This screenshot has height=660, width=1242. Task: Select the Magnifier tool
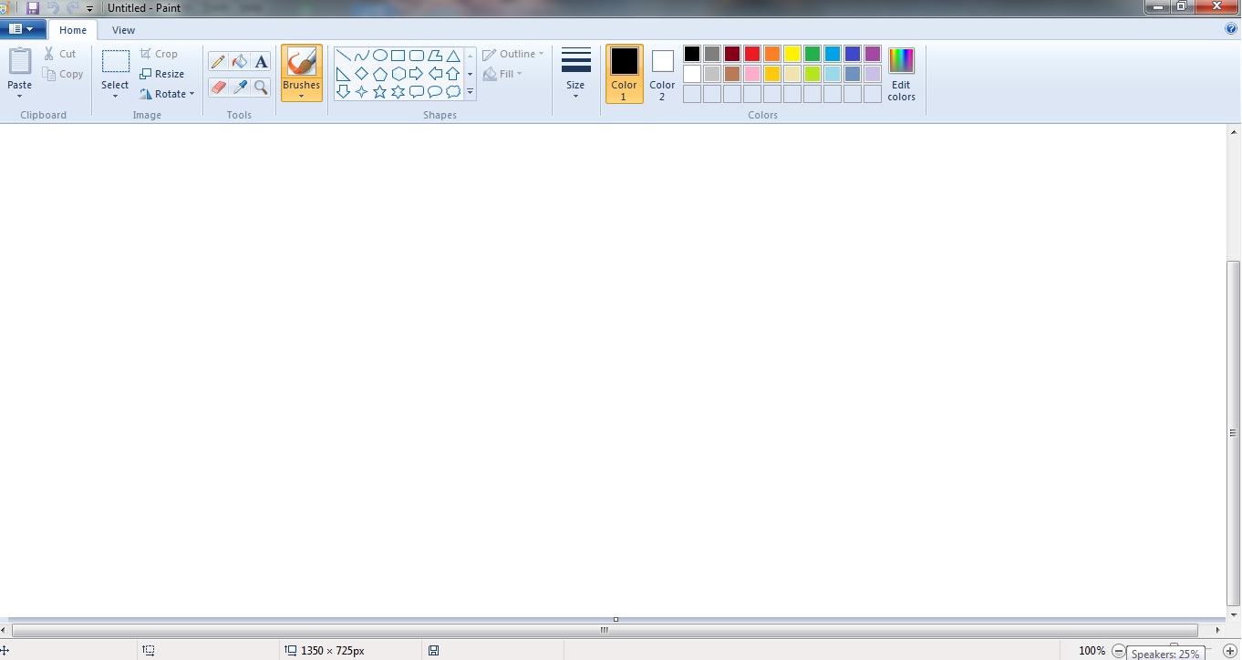[261, 88]
